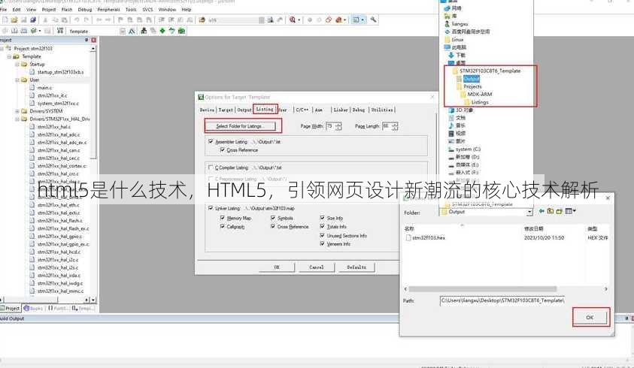The image size is (634, 368).
Task: Switch to the Linker tab
Action: 341,110
